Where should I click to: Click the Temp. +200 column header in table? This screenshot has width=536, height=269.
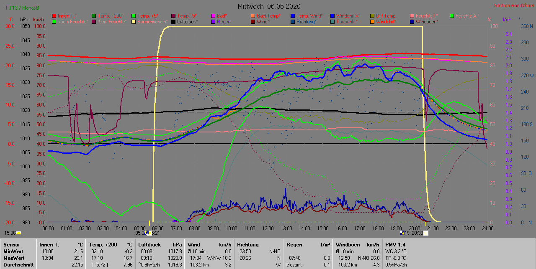point(103,244)
